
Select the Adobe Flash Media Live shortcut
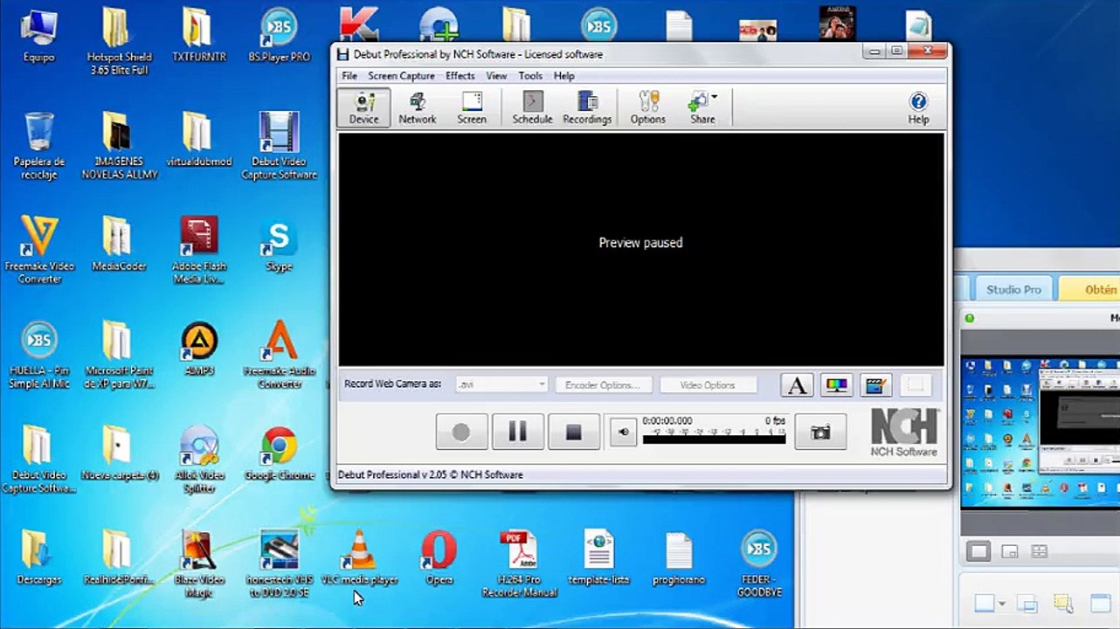click(199, 250)
